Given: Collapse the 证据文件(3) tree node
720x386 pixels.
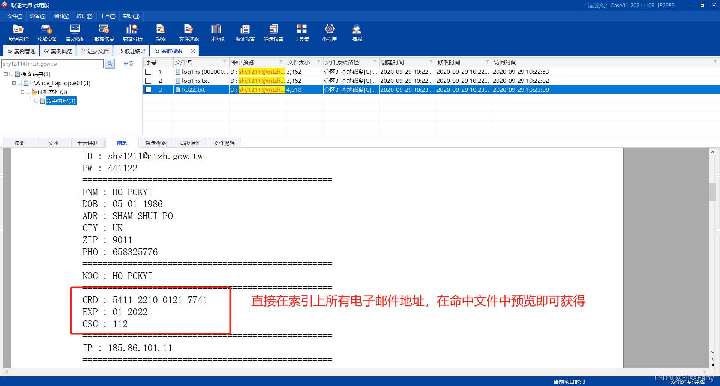Looking at the screenshot, I should (22, 92).
